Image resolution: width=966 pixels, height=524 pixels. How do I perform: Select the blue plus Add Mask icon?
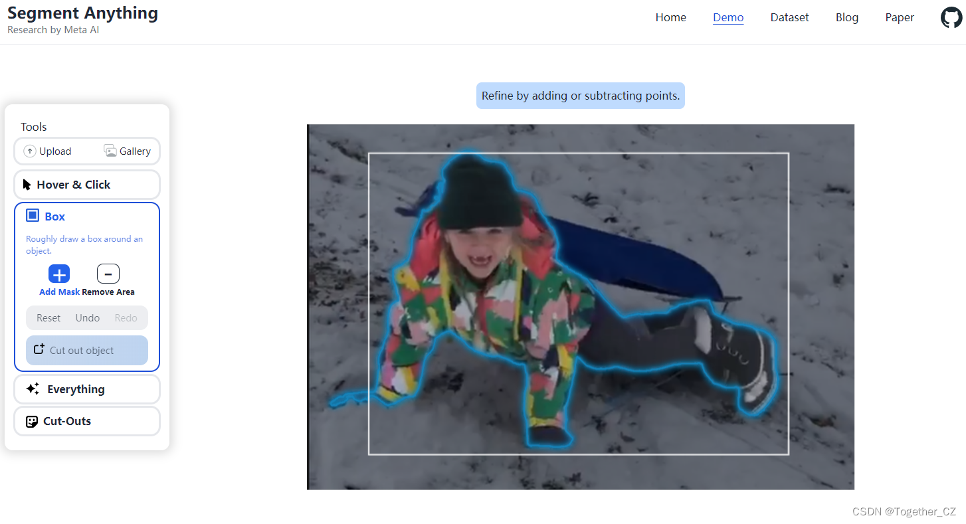pyautogui.click(x=59, y=274)
